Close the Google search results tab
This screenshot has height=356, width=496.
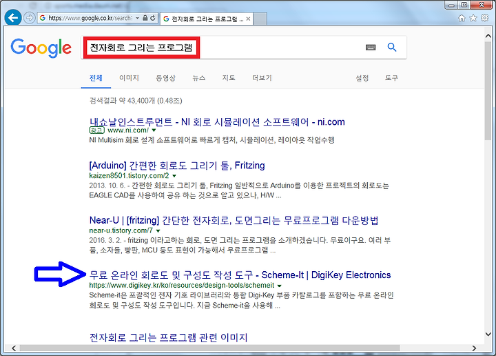click(248, 19)
